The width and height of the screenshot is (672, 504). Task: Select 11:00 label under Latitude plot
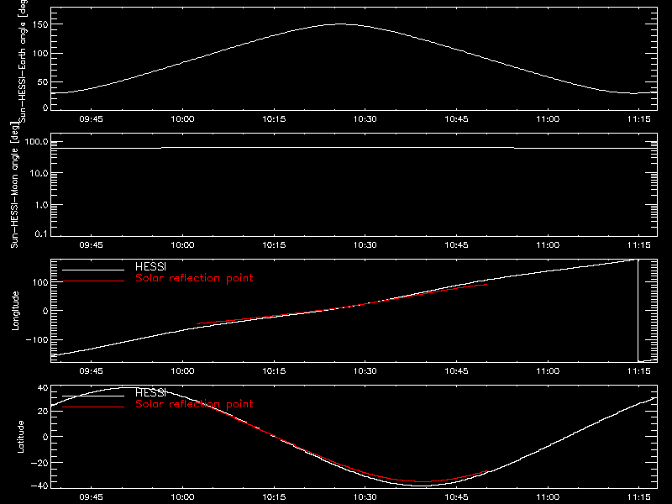tap(548, 497)
